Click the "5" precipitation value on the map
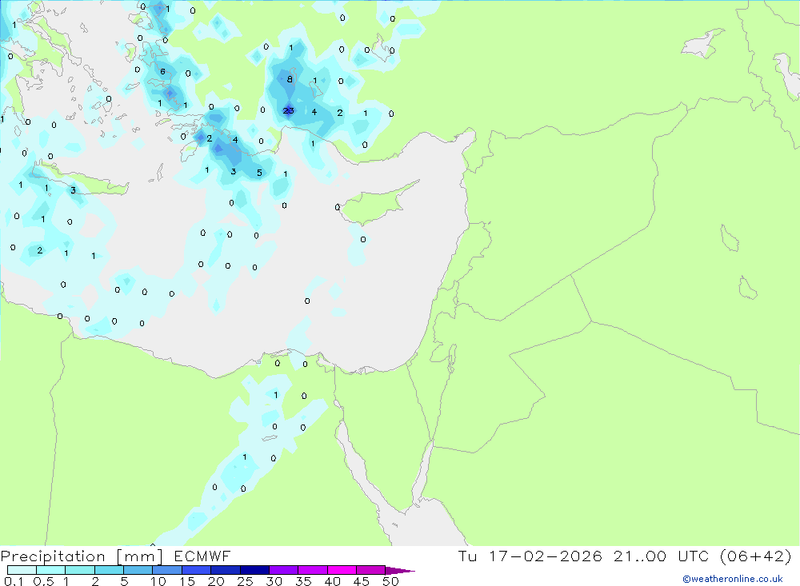This screenshot has width=800, height=586. coord(259,173)
